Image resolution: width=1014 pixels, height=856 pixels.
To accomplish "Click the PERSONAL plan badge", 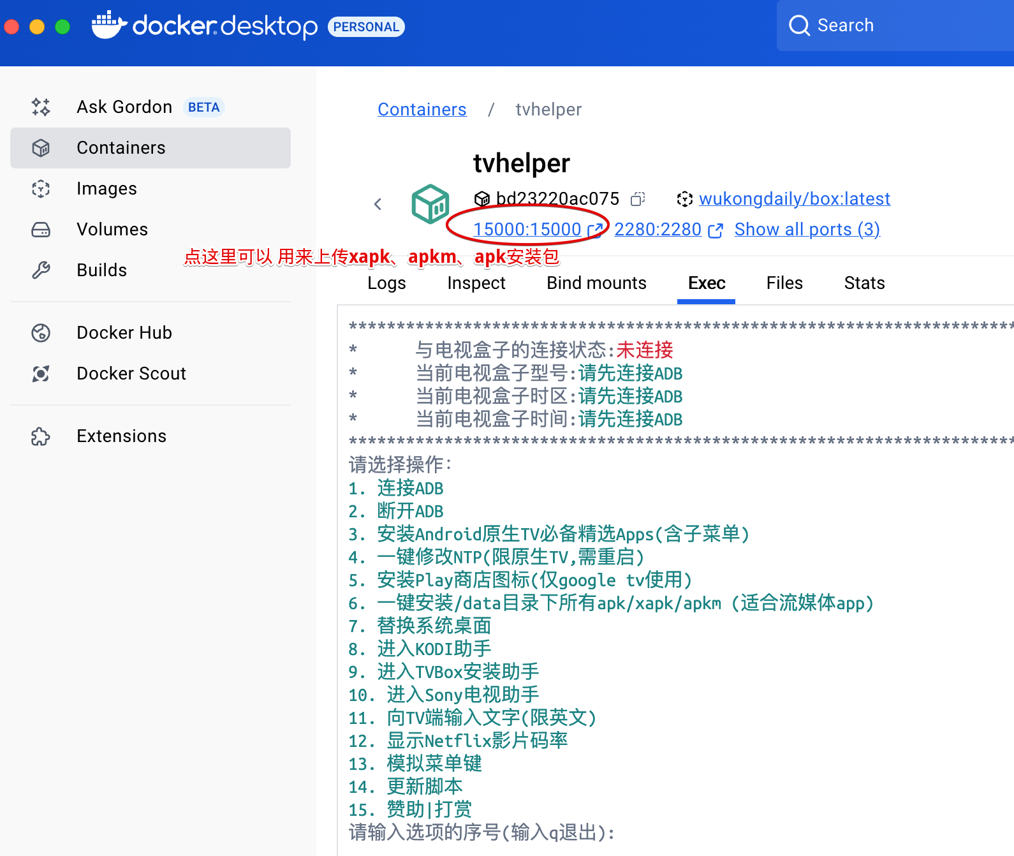I will click(366, 27).
